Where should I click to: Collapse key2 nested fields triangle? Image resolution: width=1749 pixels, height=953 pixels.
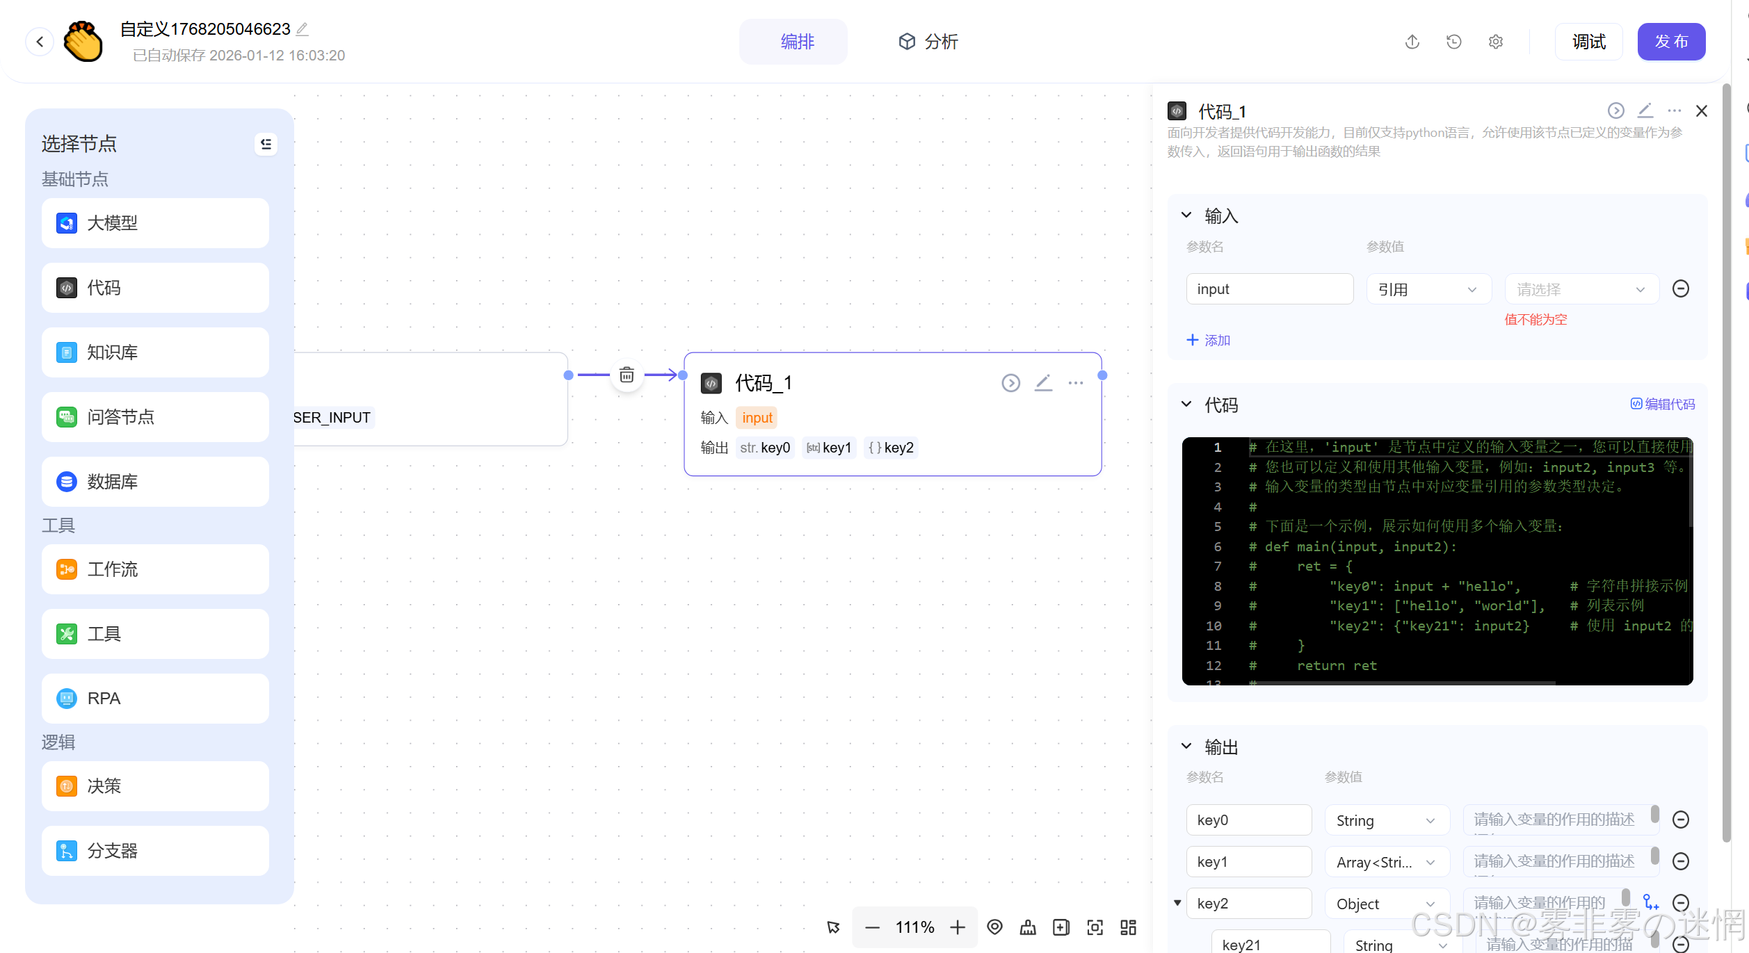pyautogui.click(x=1177, y=903)
